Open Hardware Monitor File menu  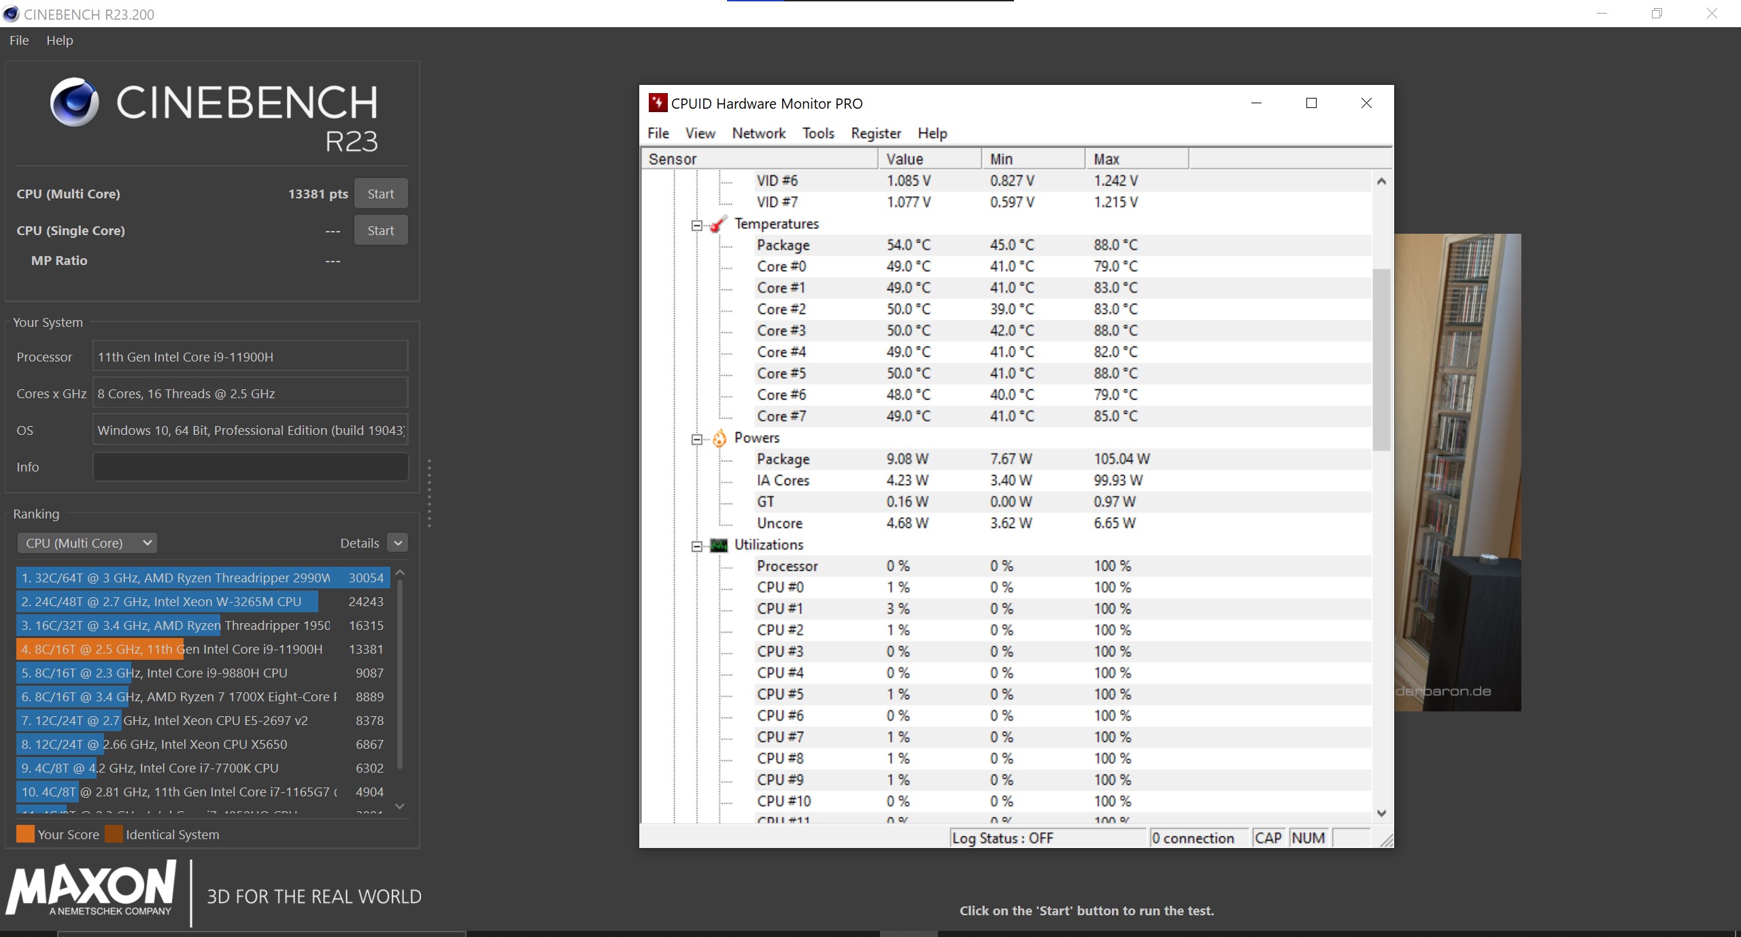[x=658, y=133]
